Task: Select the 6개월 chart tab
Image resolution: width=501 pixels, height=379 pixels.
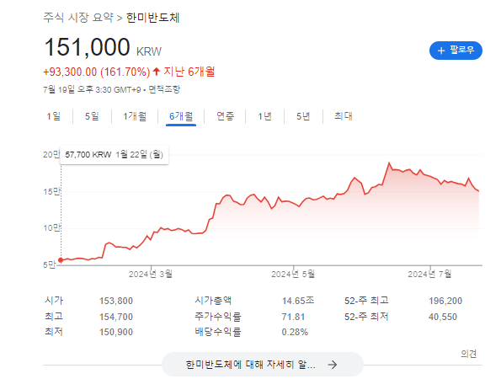Action: (x=181, y=116)
